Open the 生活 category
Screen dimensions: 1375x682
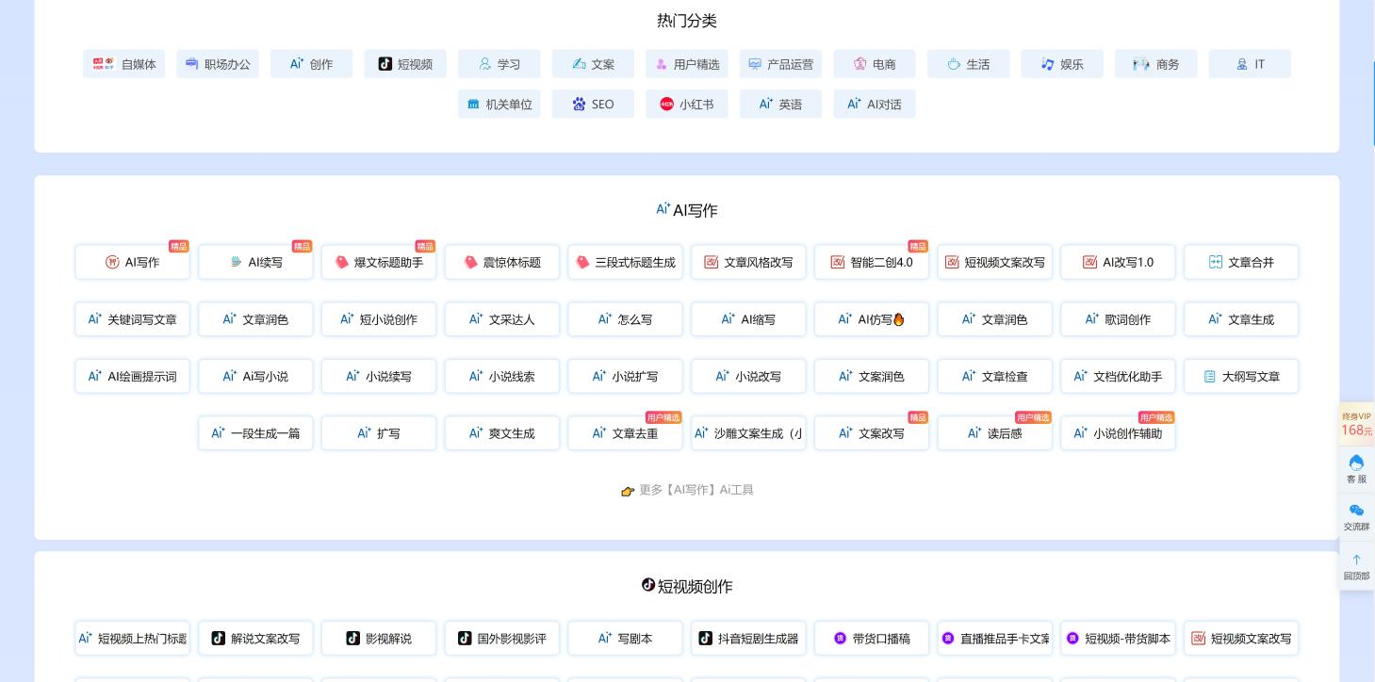coord(968,64)
